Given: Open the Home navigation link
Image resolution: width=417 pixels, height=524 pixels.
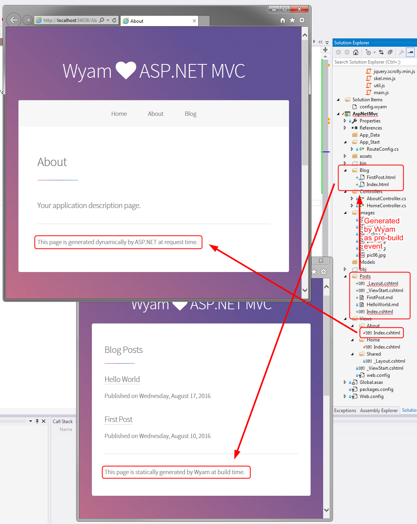Looking at the screenshot, I should pyautogui.click(x=119, y=114).
